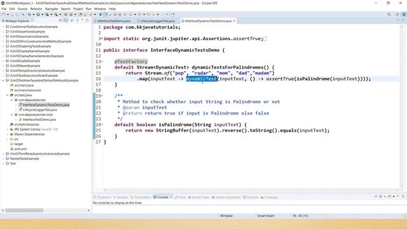Open the Run configurations dropdown arrow

pyautogui.click(x=43, y=15)
